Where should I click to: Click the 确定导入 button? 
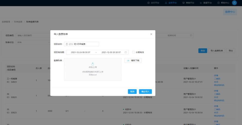[x=145, y=91]
